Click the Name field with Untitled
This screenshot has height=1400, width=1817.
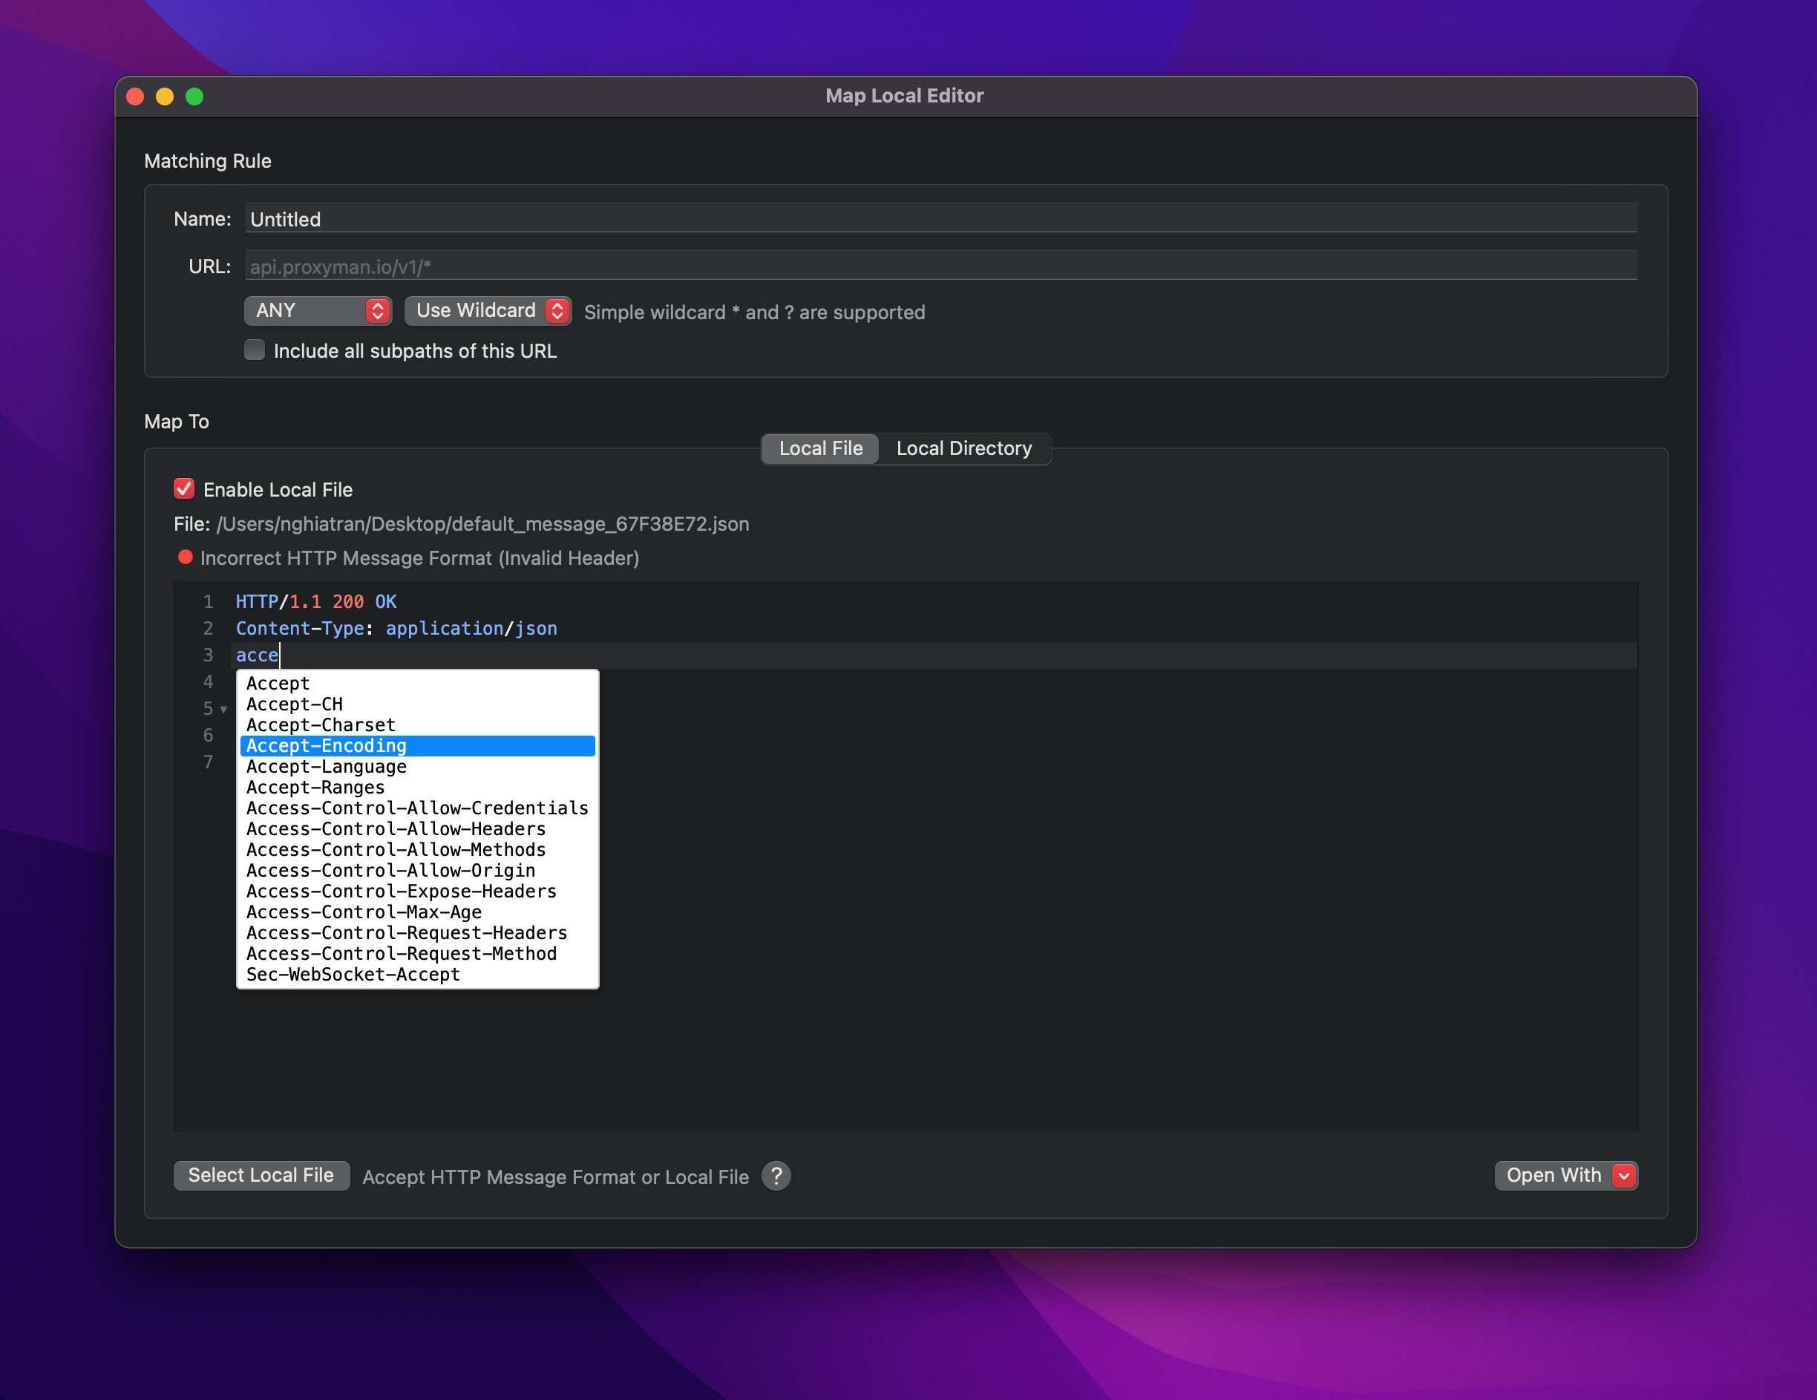(x=940, y=219)
